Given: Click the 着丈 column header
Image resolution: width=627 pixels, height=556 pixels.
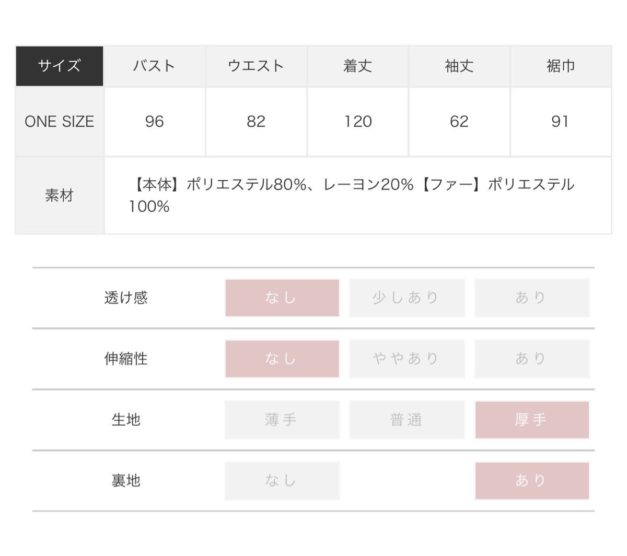Looking at the screenshot, I should point(358,66).
